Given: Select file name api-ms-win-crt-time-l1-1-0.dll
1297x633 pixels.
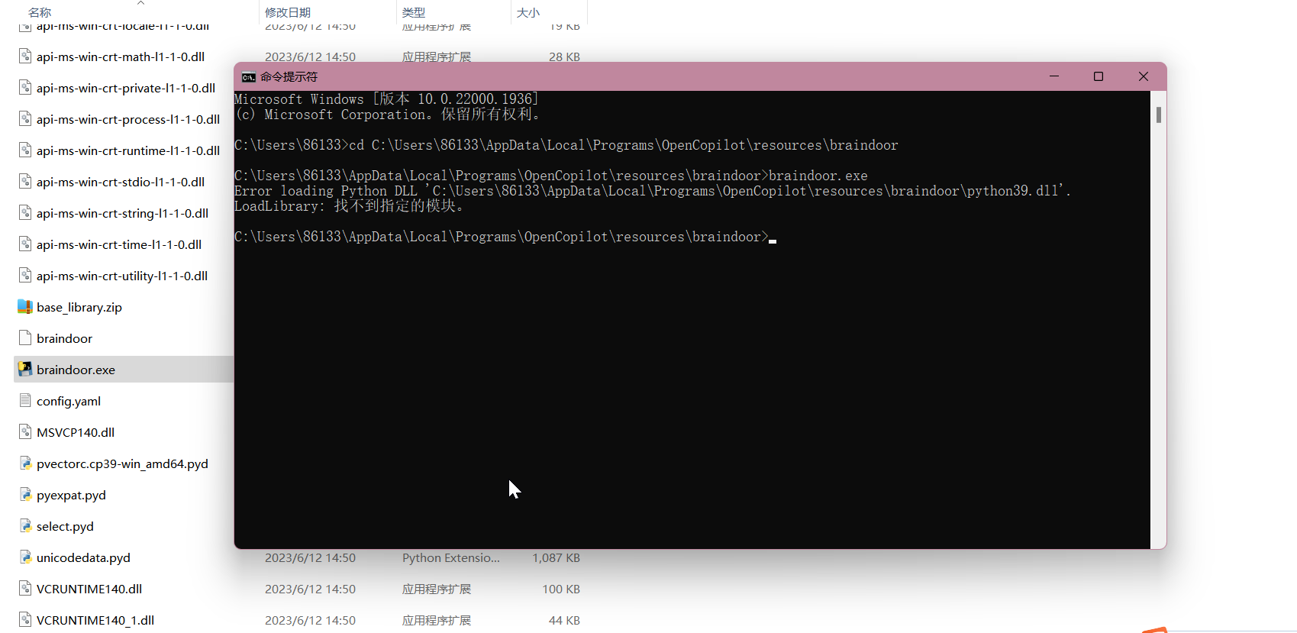Looking at the screenshot, I should 119,244.
